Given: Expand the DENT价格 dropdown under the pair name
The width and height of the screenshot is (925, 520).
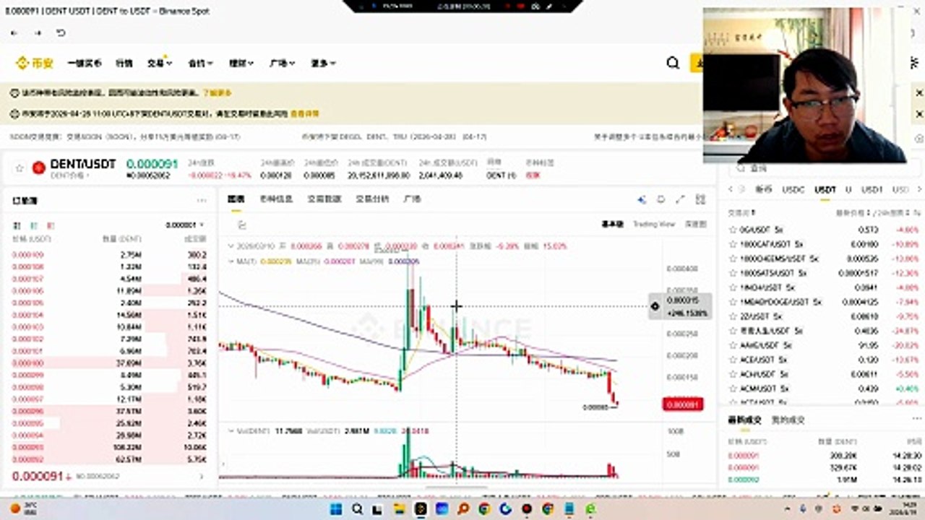Looking at the screenshot, I should point(70,175).
